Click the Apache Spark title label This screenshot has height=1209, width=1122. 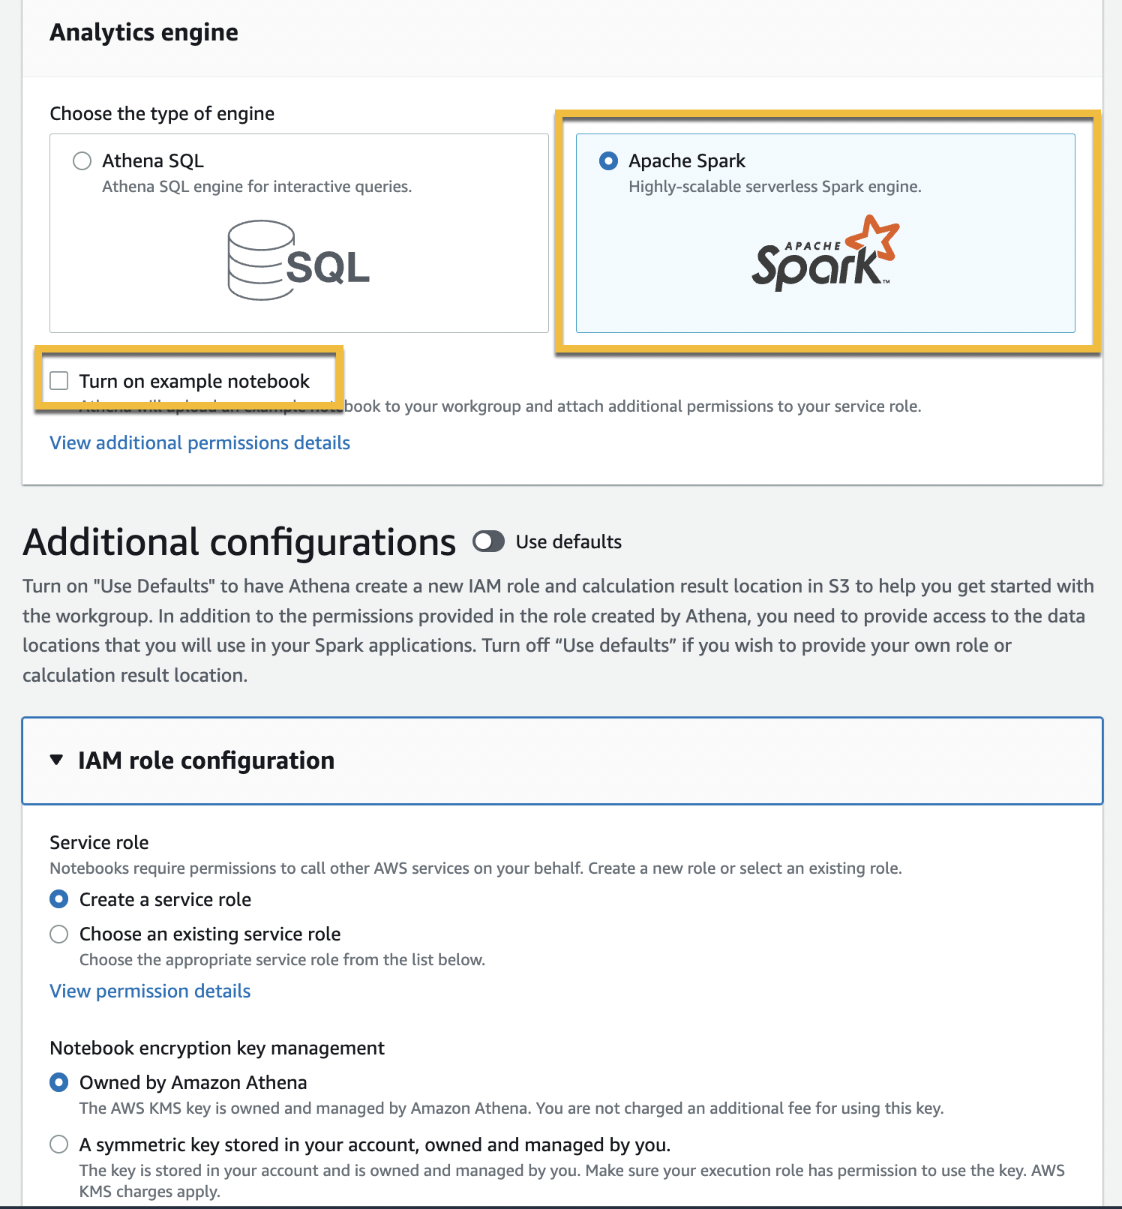click(x=687, y=161)
